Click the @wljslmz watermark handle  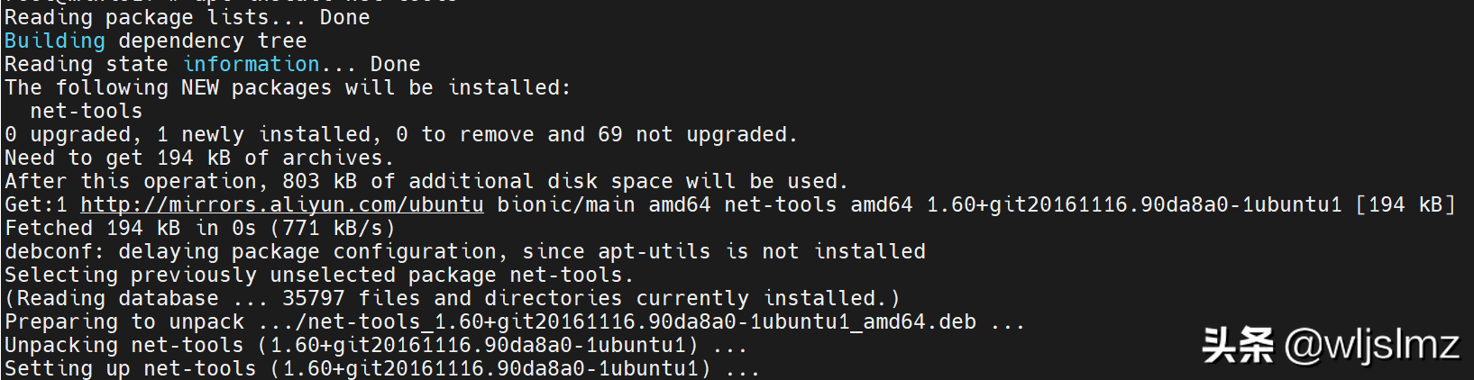click(x=1371, y=347)
